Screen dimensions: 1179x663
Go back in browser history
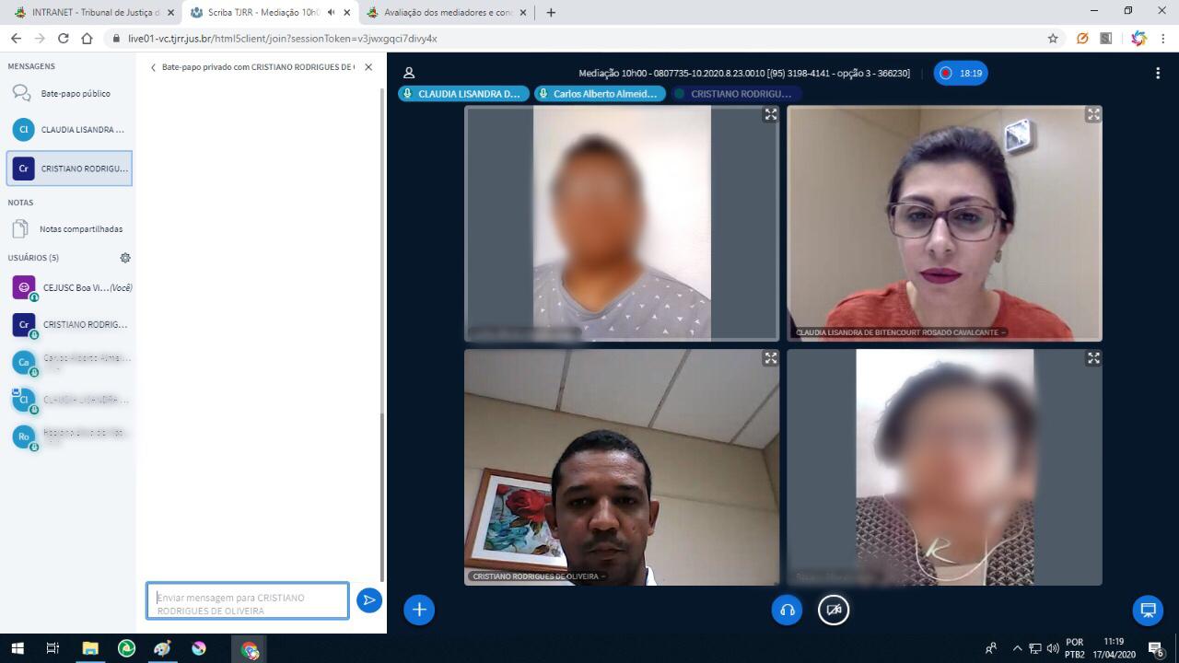tap(16, 39)
